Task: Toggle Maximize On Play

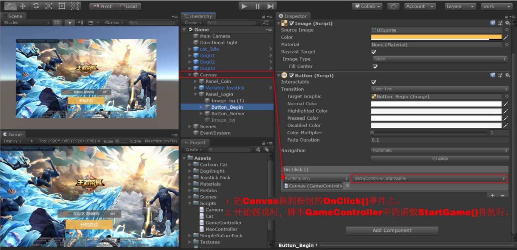Action: [x=161, y=141]
